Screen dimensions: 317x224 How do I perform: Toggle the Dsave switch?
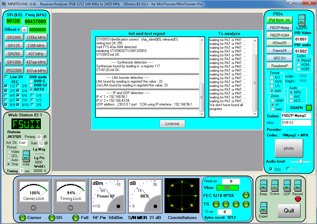275,186
